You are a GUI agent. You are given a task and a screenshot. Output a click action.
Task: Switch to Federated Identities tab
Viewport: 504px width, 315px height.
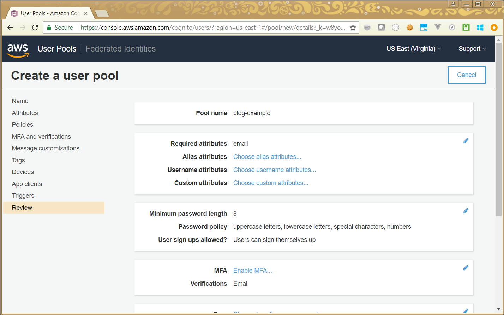(120, 49)
